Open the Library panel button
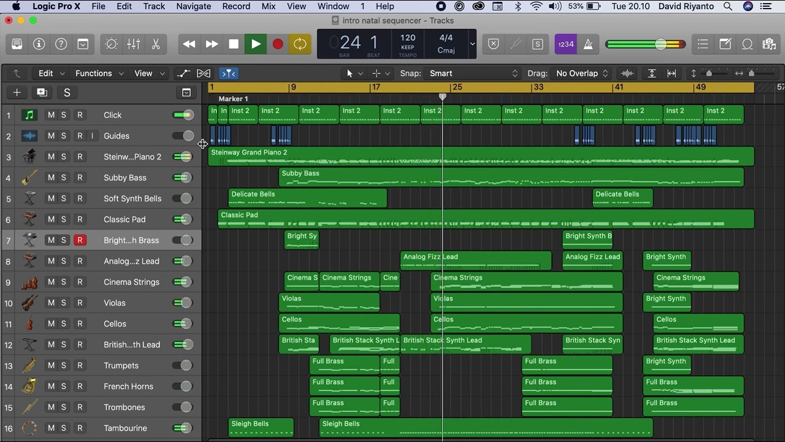The height and width of the screenshot is (442, 785). (17, 44)
